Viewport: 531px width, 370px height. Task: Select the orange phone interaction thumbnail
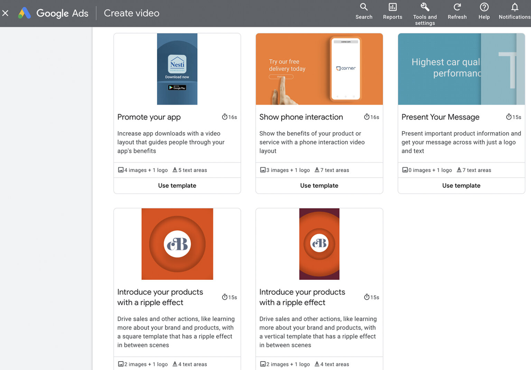coord(319,69)
